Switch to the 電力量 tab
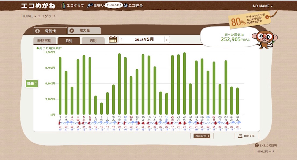The height and width of the screenshot is (160, 297). (x=84, y=31)
